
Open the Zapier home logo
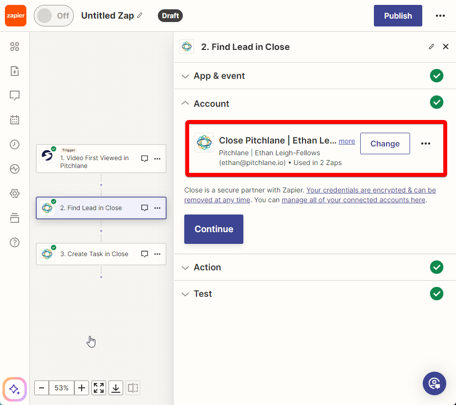[16, 16]
